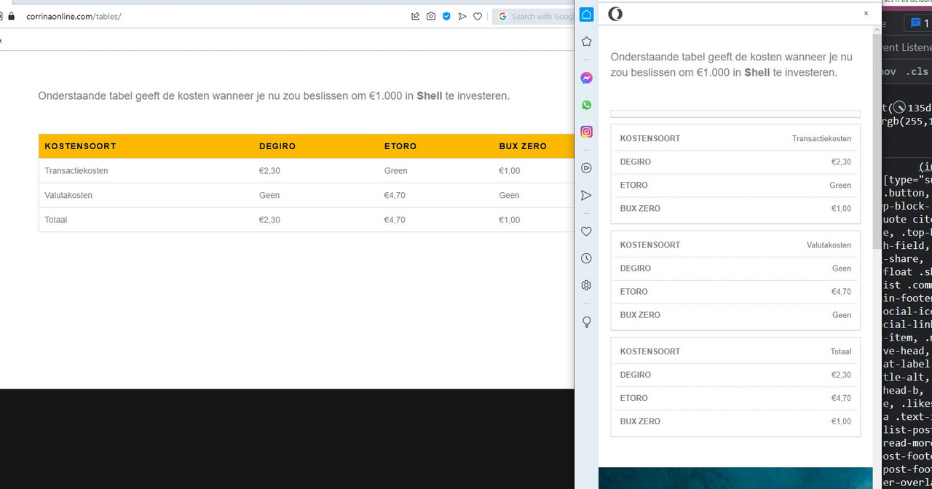
Task: Click the scrollbar up arrow in panel
Action: [x=877, y=31]
